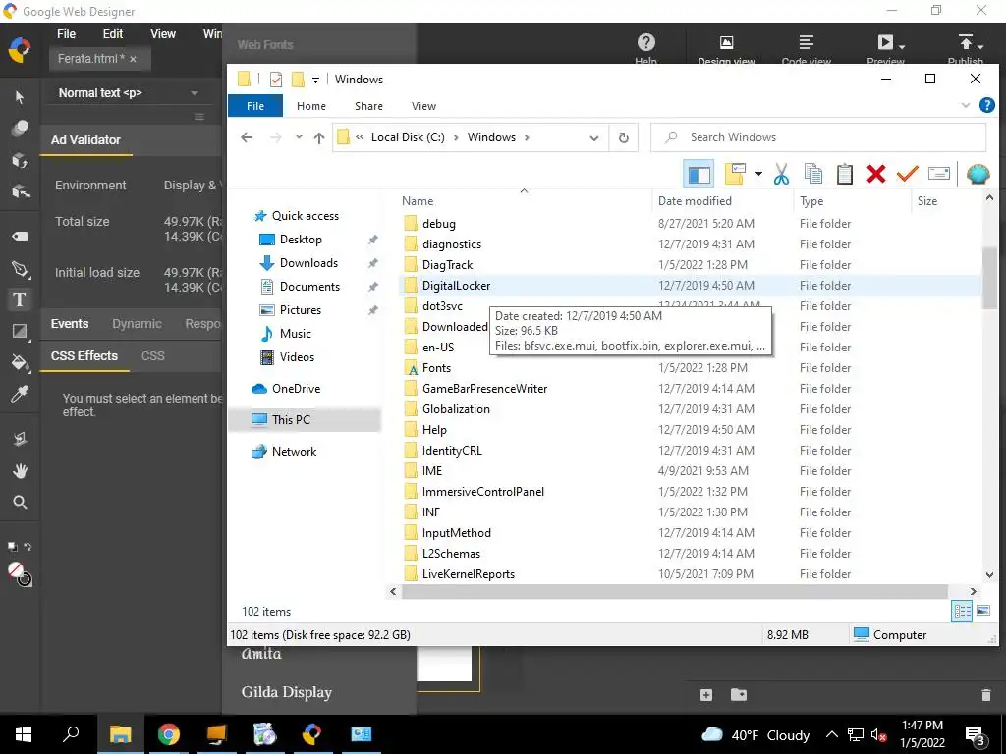Click the Search Windows input field
Screen dimensions: 1006x754
(x=818, y=137)
